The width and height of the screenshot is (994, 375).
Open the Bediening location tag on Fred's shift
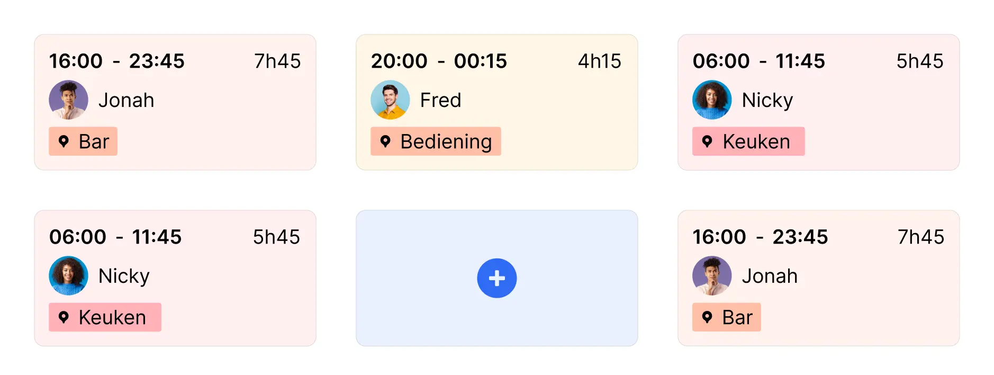(x=435, y=141)
